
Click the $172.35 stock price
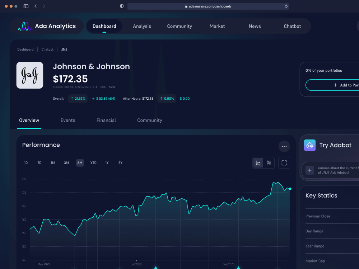coord(70,79)
